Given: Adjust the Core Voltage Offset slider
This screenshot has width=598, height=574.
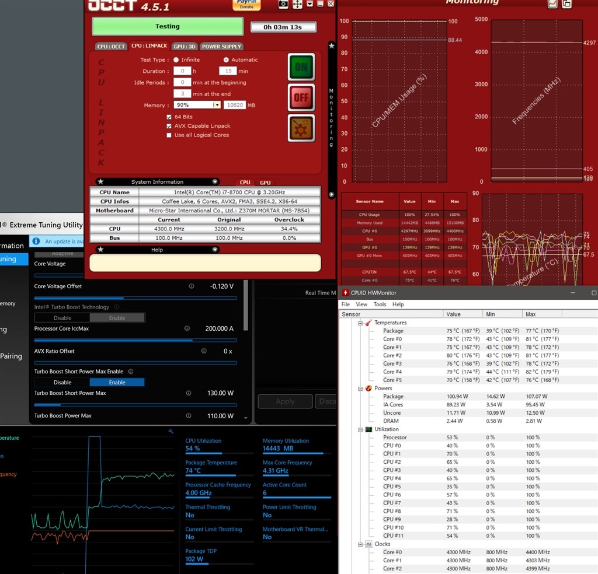Looking at the screenshot, I should point(135,298).
